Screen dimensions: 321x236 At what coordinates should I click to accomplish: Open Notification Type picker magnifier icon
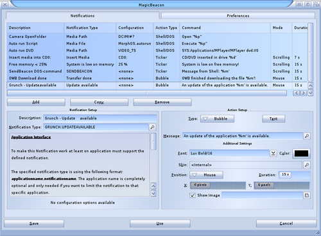152,127
